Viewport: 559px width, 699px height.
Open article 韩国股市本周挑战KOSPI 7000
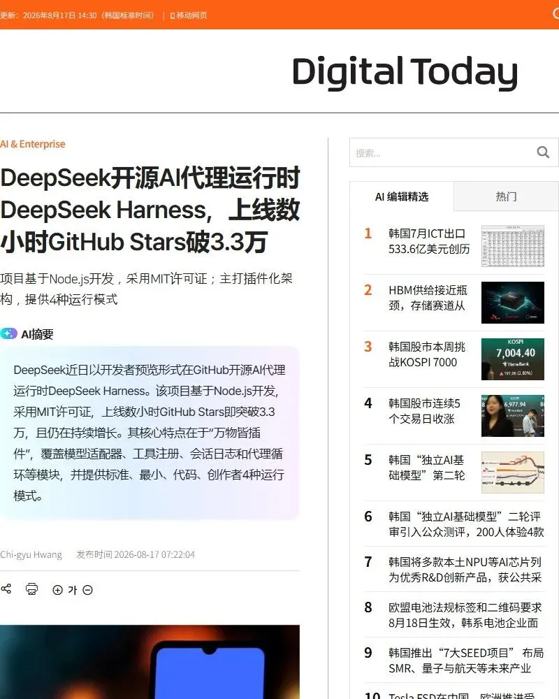(427, 354)
